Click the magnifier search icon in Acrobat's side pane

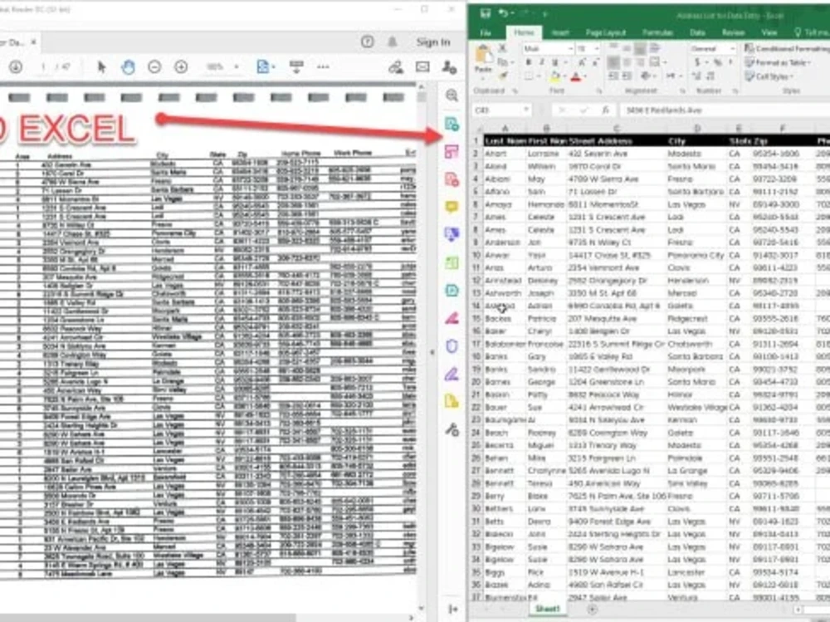point(452,96)
